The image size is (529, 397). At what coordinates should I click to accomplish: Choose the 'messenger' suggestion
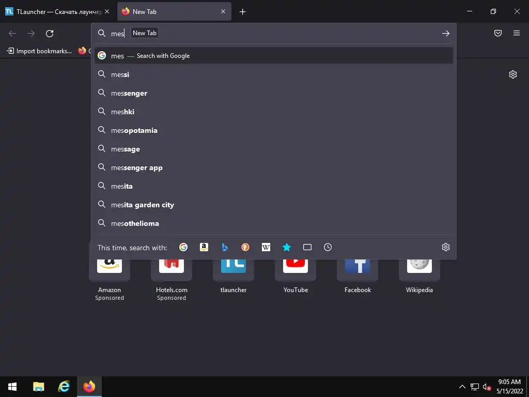[x=274, y=93]
